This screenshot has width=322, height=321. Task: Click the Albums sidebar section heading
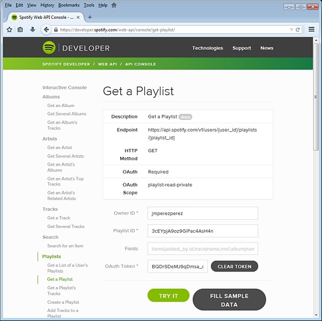(51, 97)
